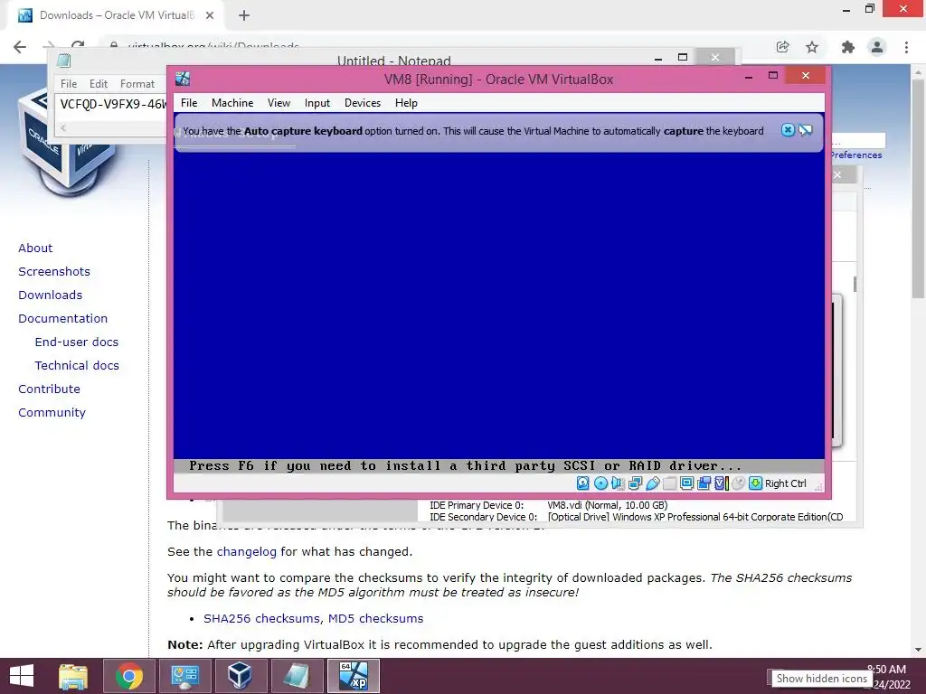Viewport: 926px width, 694px height.
Task: Click the optical drive icon in VM status bar
Action: [600, 483]
